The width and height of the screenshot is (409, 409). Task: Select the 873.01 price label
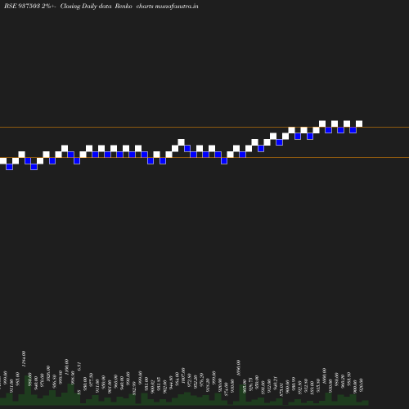(281, 389)
